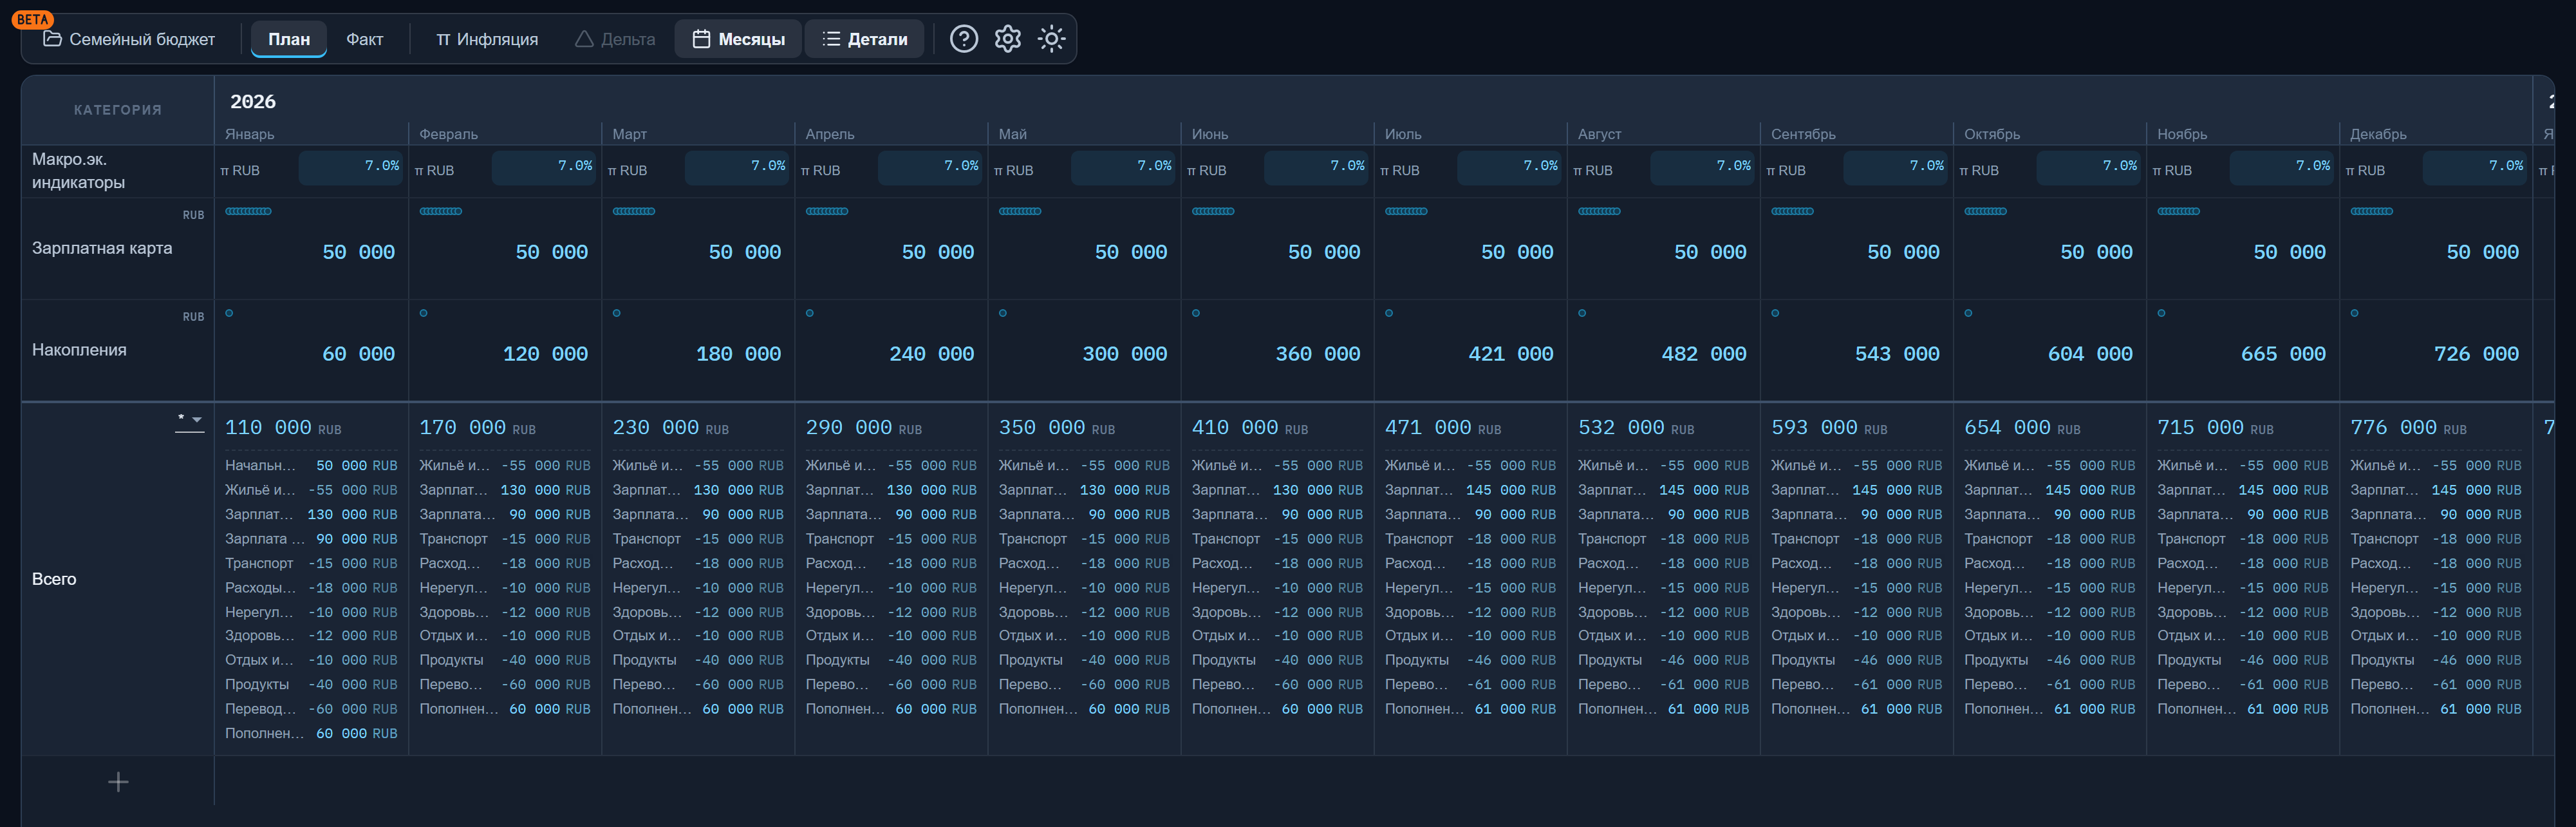2576x827 pixels.
Task: Switch to the План tab
Action: [289, 39]
